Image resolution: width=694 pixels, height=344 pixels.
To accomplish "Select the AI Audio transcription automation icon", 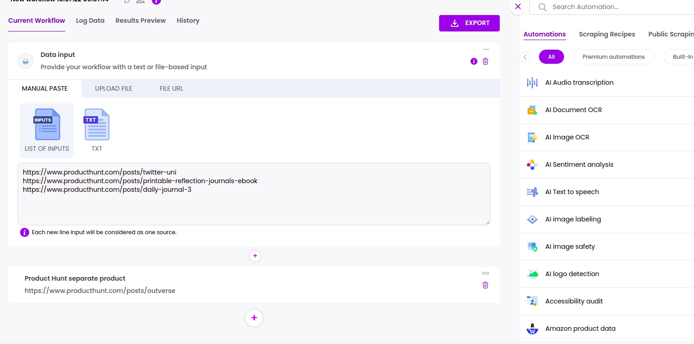I will click(532, 82).
